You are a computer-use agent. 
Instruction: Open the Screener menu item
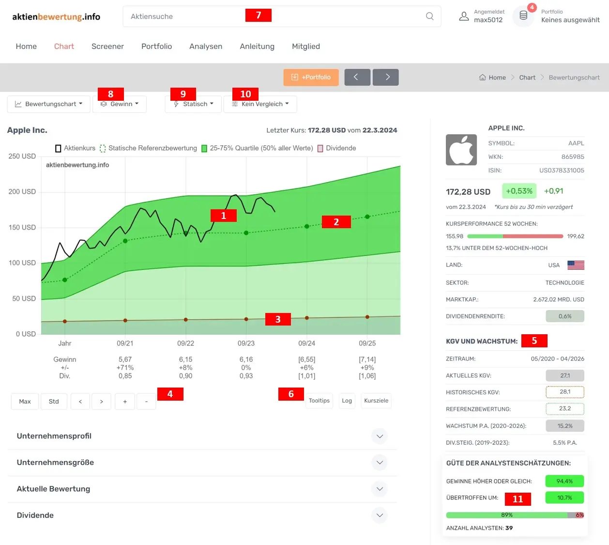pos(107,47)
